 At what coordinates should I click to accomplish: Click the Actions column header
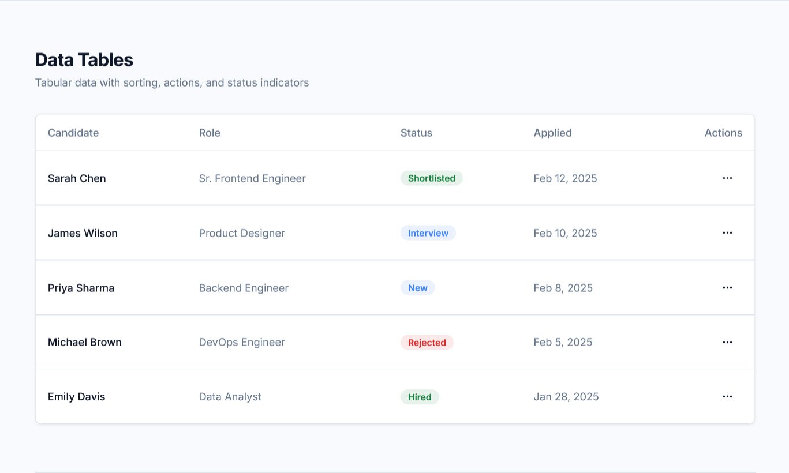tap(723, 133)
